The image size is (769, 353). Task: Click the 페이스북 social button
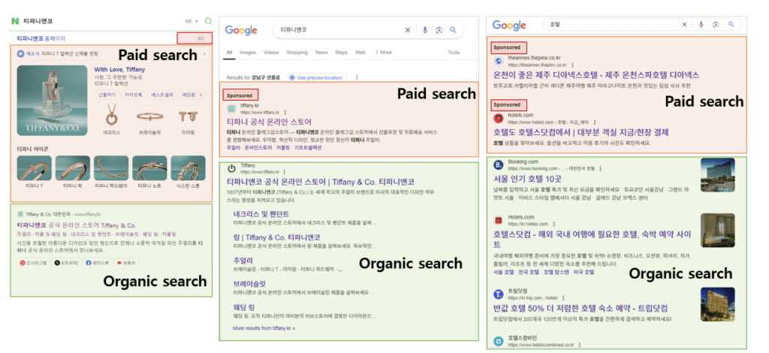[x=98, y=263]
